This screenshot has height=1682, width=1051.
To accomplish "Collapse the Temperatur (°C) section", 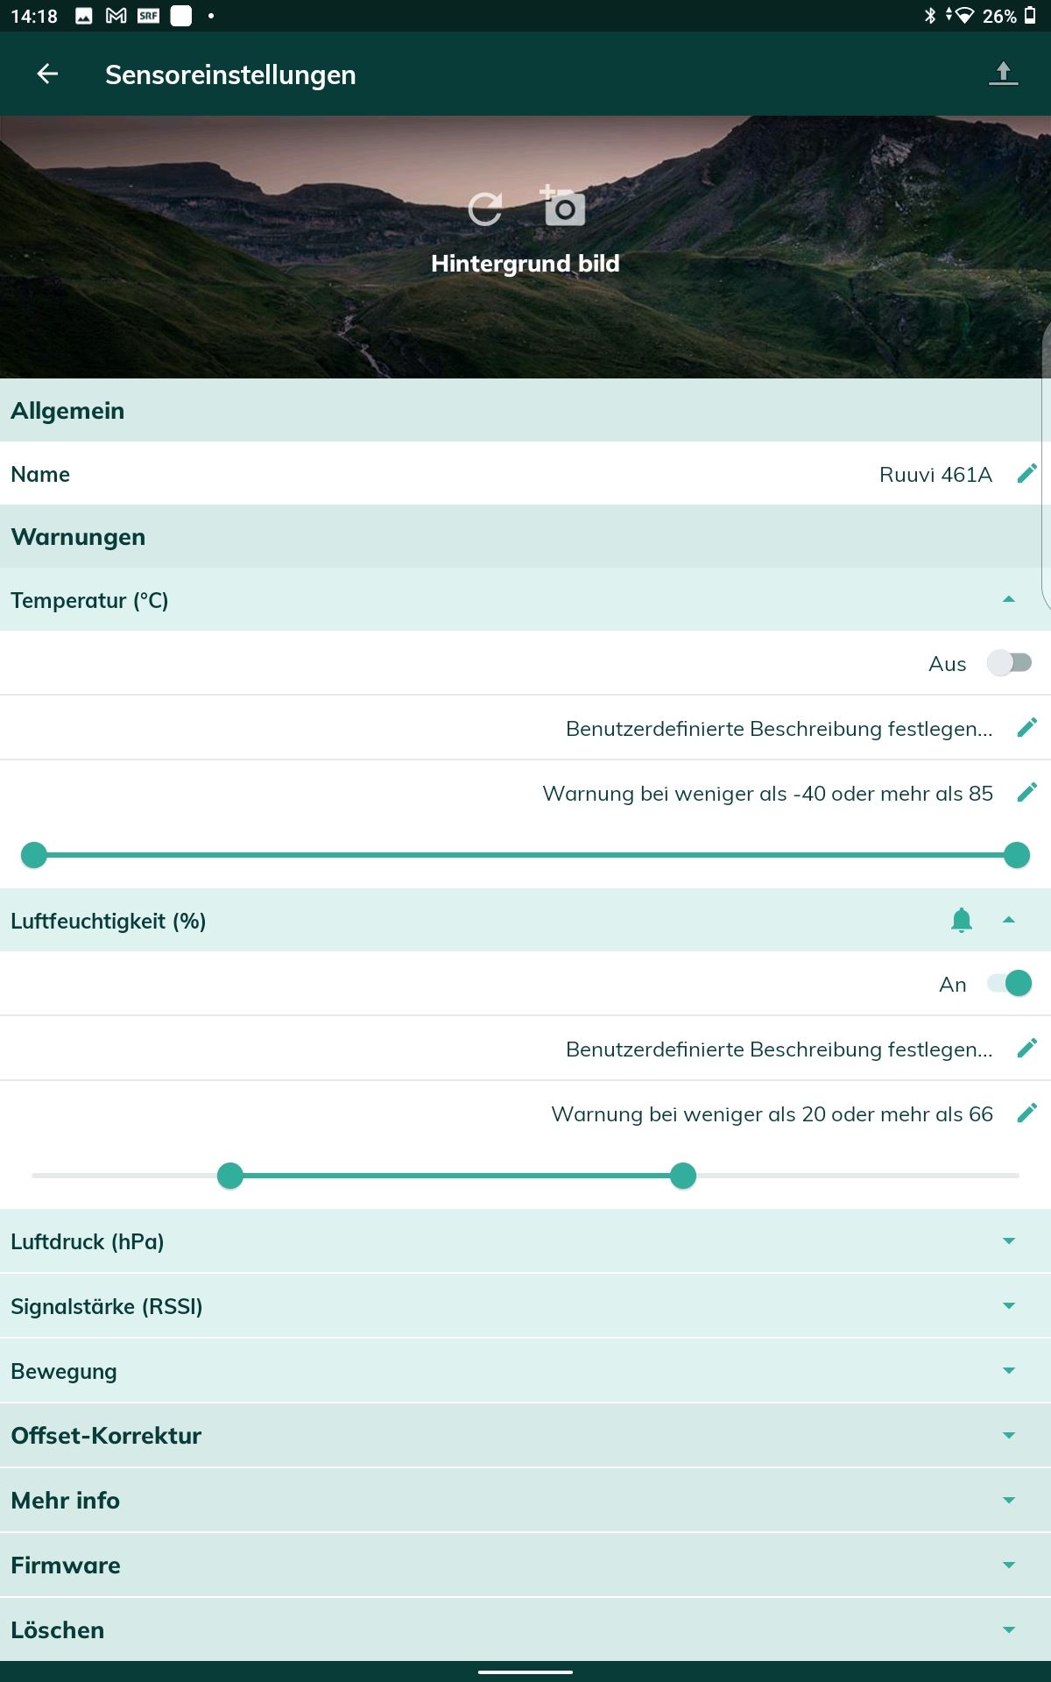I will [1009, 599].
